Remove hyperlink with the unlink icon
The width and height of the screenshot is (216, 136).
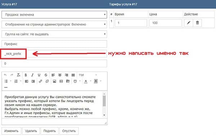47,81
